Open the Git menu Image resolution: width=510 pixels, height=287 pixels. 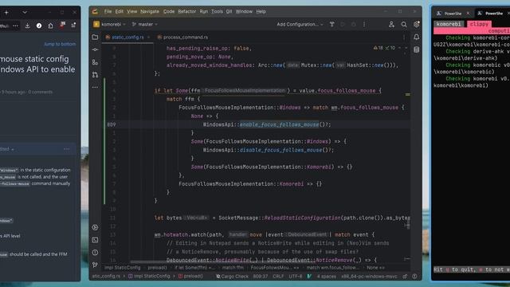point(229,11)
